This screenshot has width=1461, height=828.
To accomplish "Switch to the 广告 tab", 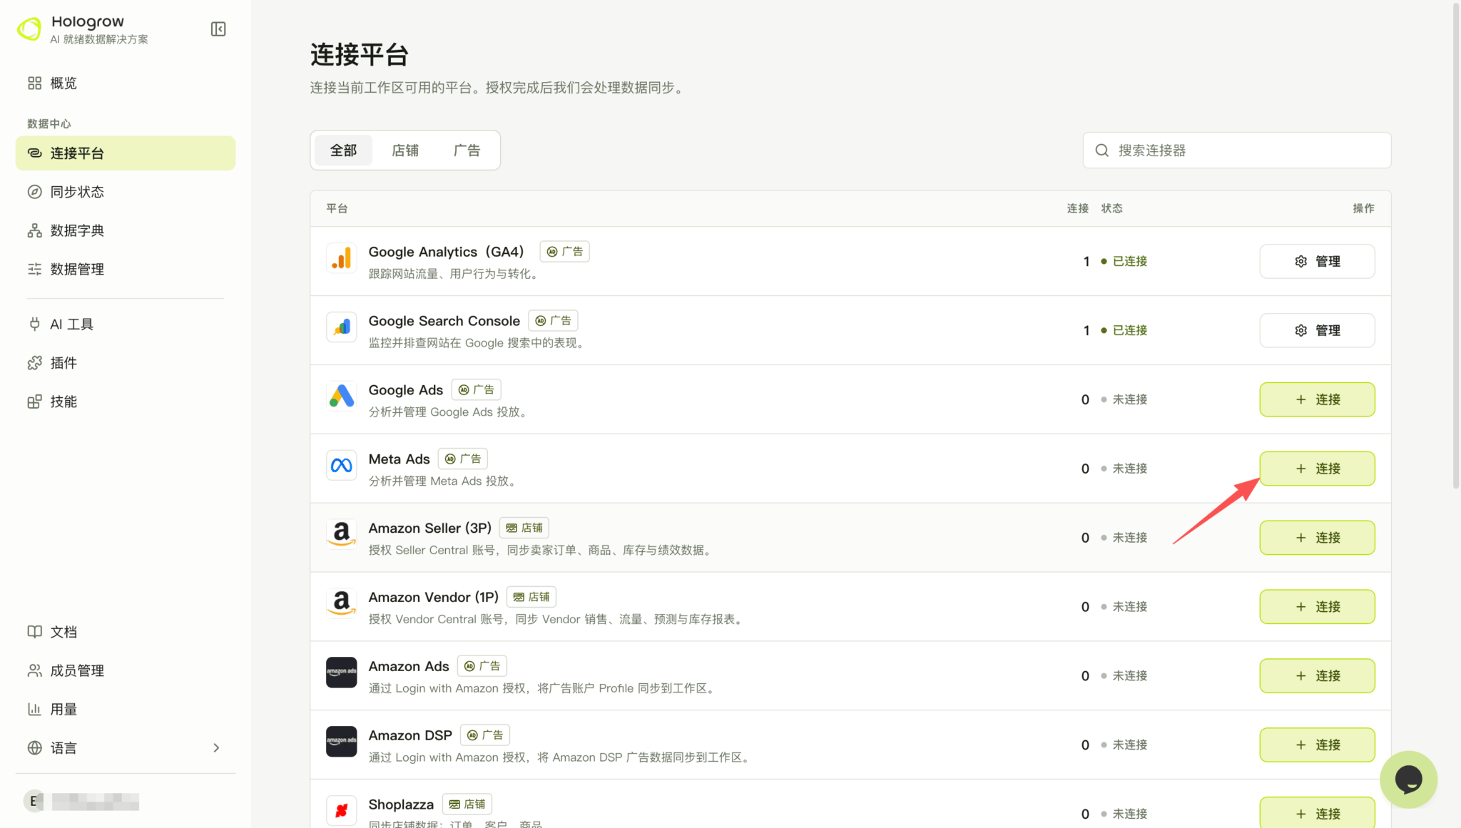I will point(467,150).
